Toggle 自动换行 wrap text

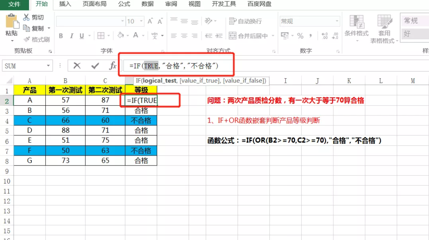(x=245, y=21)
